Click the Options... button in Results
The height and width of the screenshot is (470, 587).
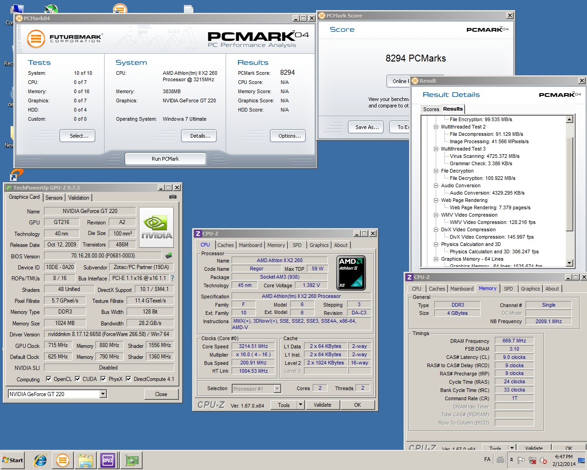[288, 136]
